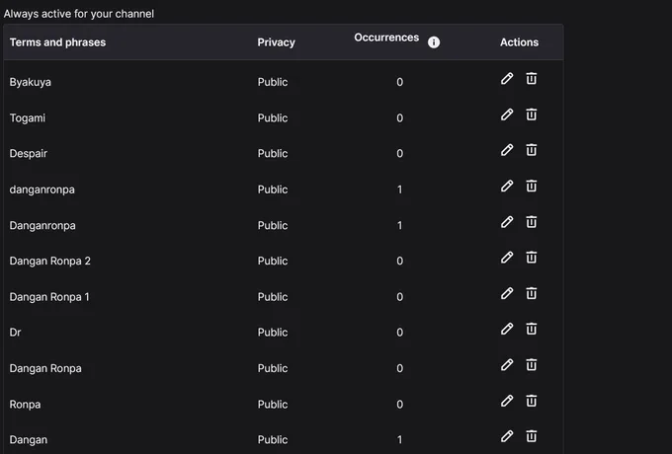Edit the Dr term row
This screenshot has width=672, height=454.
507,329
